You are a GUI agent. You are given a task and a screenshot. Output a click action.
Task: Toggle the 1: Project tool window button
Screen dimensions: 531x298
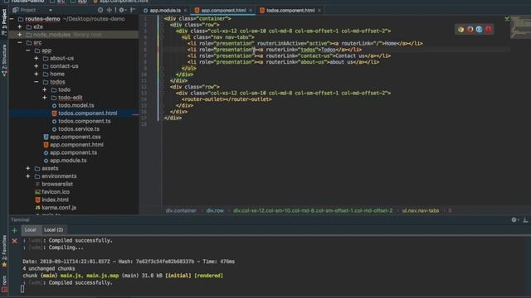click(x=4, y=22)
